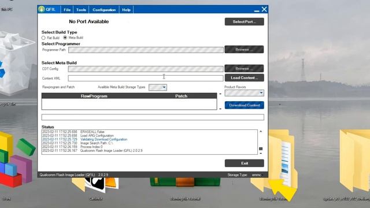Open the File menu
This screenshot has width=370, height=208.
(67, 10)
